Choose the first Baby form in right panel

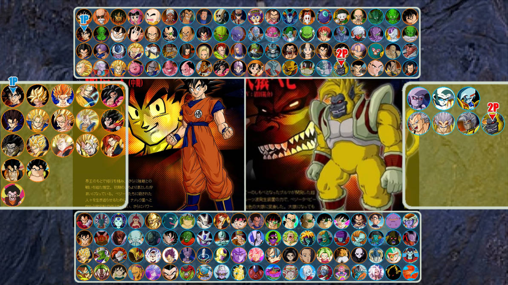[x=419, y=98]
